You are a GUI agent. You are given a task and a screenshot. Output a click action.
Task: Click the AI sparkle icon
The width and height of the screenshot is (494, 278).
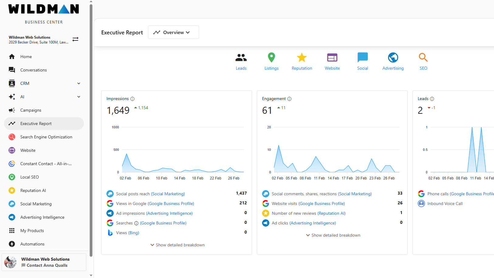coord(12,97)
